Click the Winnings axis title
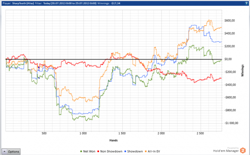 click(x=242, y=71)
